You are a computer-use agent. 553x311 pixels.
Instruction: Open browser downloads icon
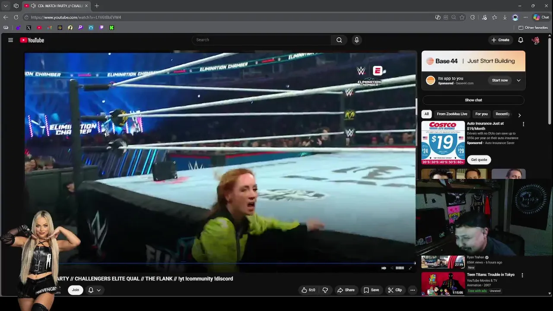point(505,17)
